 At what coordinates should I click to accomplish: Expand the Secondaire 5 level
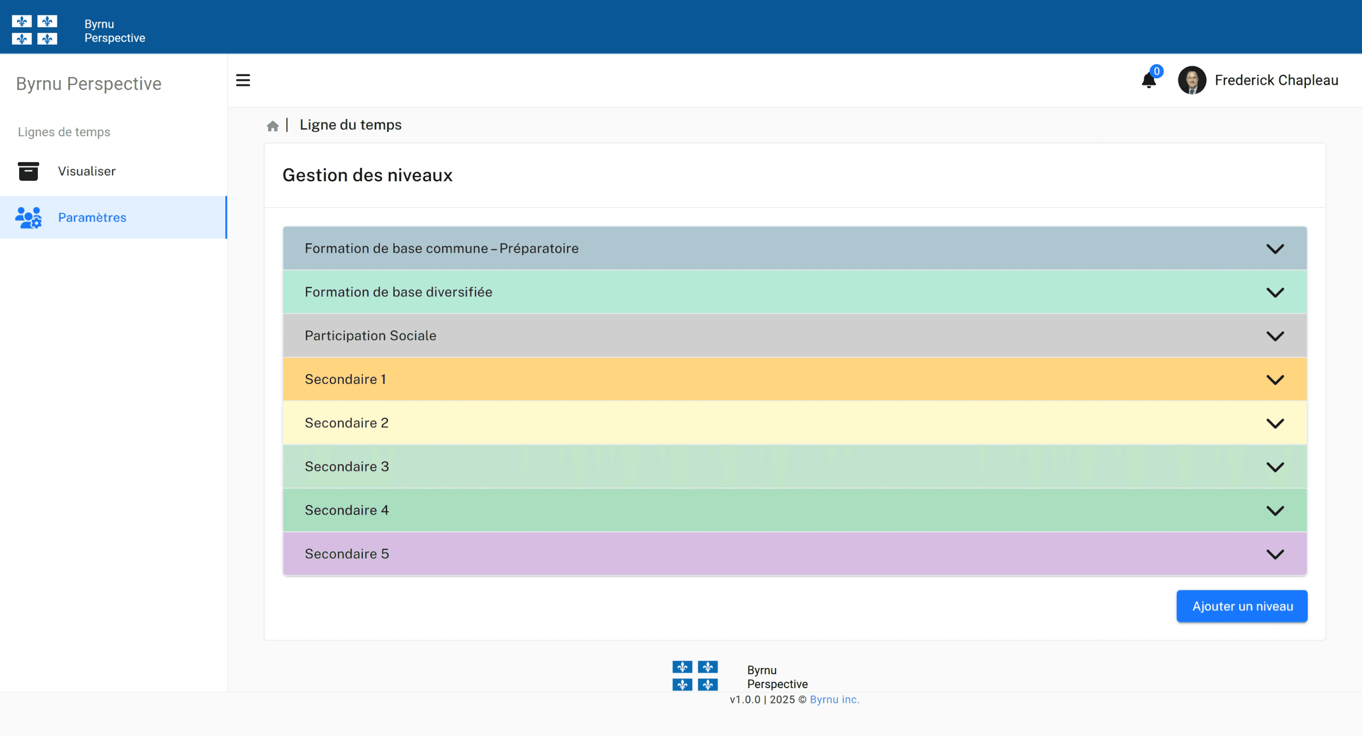[1276, 553]
